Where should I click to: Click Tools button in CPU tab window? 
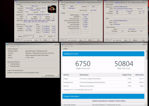pyautogui.click(x=36, y=40)
